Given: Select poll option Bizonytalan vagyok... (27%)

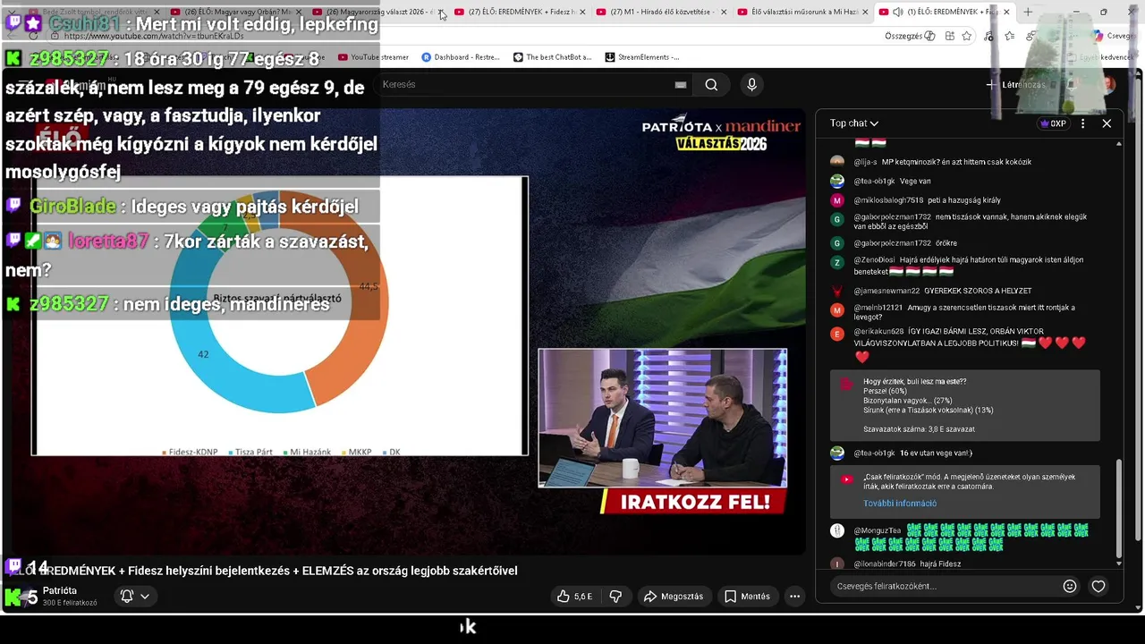Looking at the screenshot, I should pos(907,401).
